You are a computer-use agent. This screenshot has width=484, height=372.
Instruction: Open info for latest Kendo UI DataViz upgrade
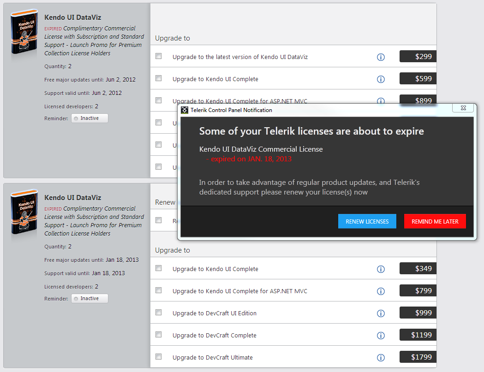pos(381,57)
